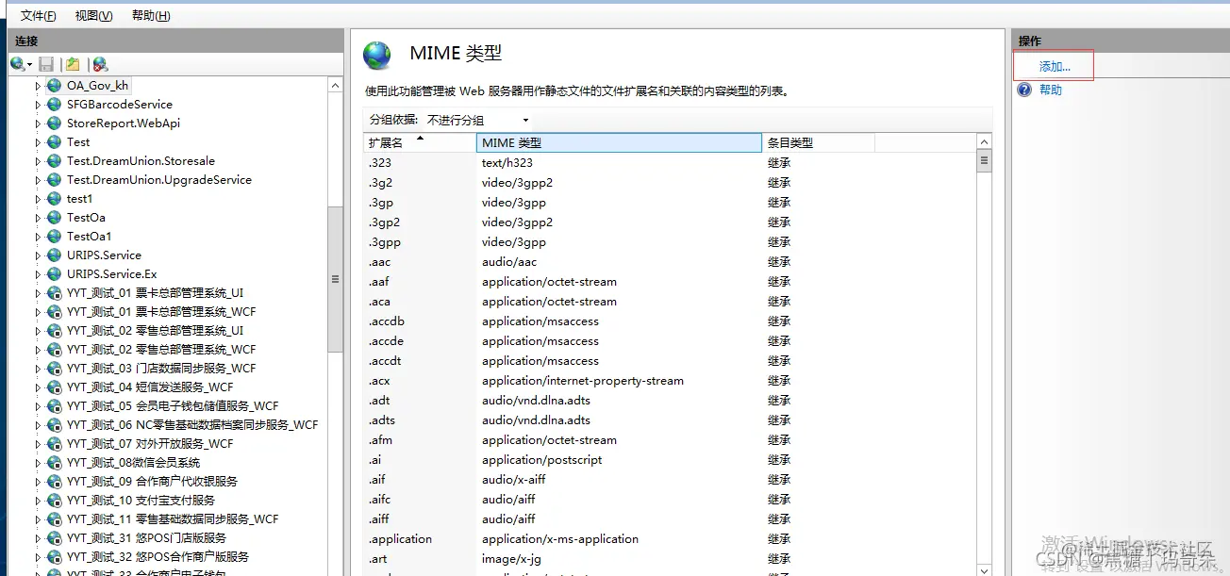Open the 帮助(H) menu

click(151, 16)
